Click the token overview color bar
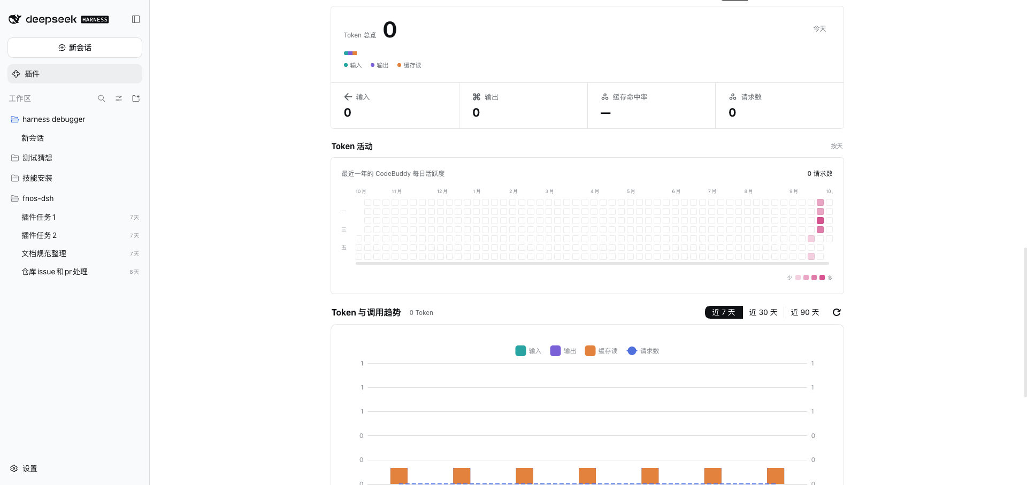The image size is (1027, 485). (350, 53)
